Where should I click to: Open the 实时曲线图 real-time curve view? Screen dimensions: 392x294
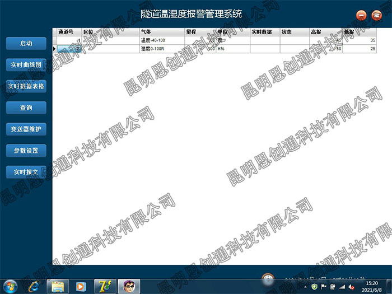click(26, 65)
